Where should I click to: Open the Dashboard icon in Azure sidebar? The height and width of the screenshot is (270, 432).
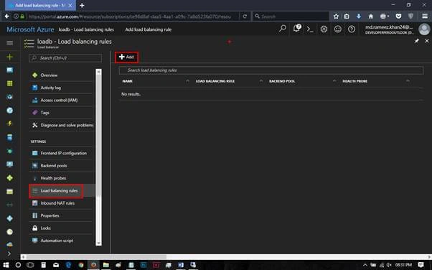[x=9, y=70]
